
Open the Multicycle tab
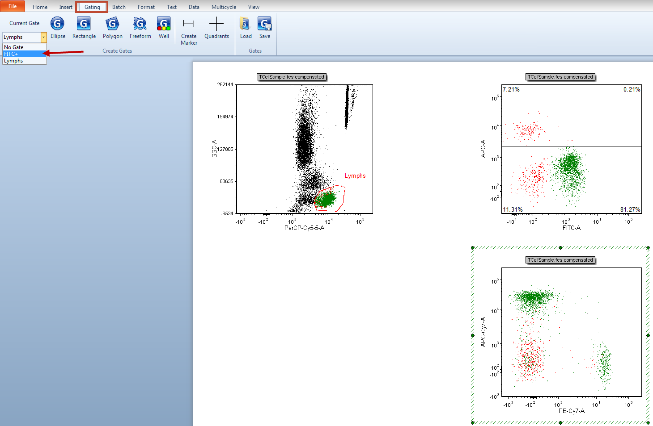coord(224,7)
